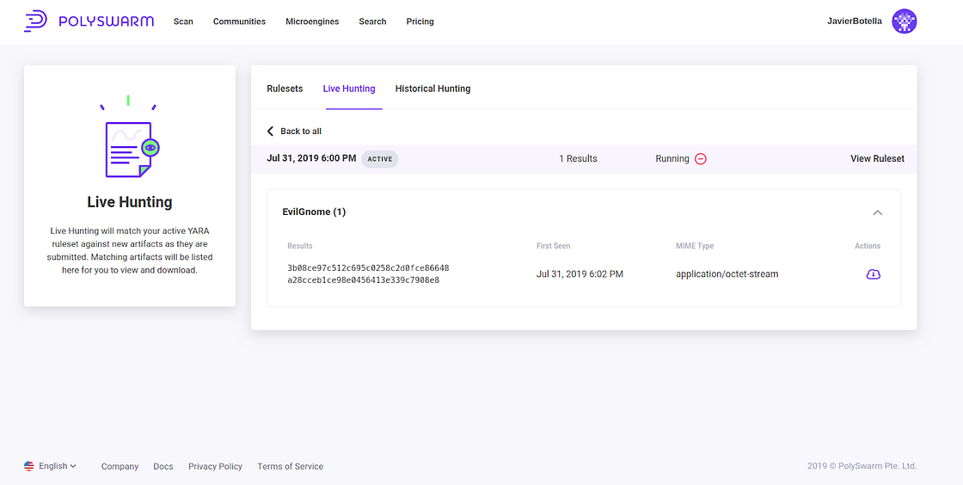Open View Ruleset
This screenshot has height=485, width=963.
877,158
